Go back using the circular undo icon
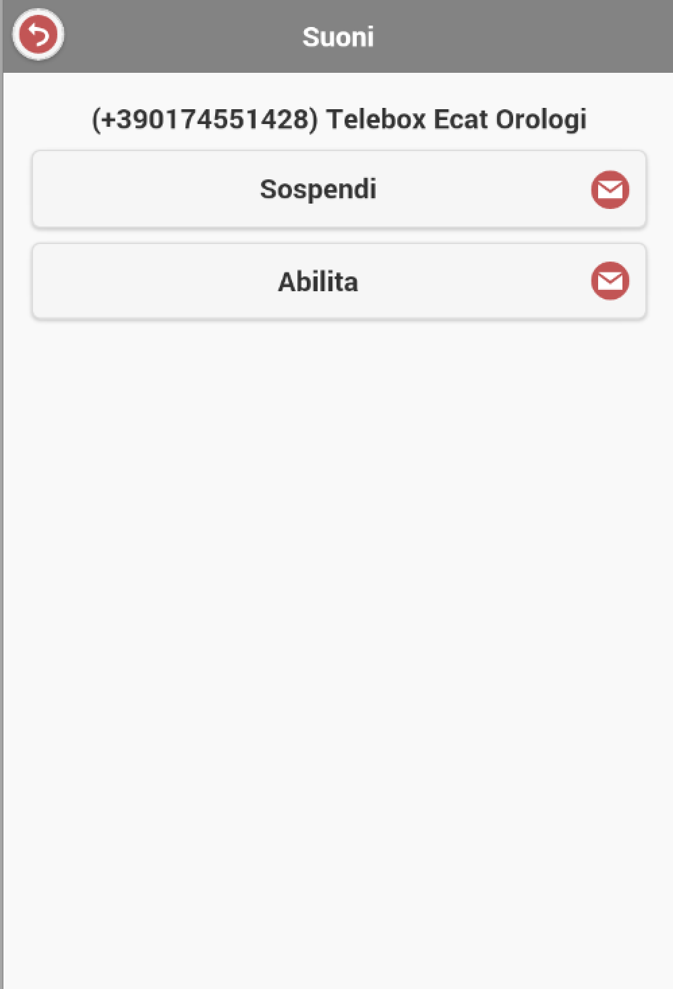 pos(38,34)
